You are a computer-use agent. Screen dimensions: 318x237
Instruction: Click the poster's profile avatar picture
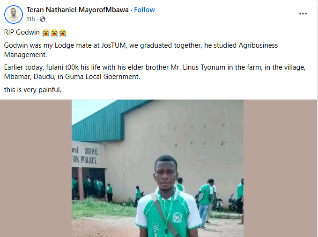pos(14,14)
